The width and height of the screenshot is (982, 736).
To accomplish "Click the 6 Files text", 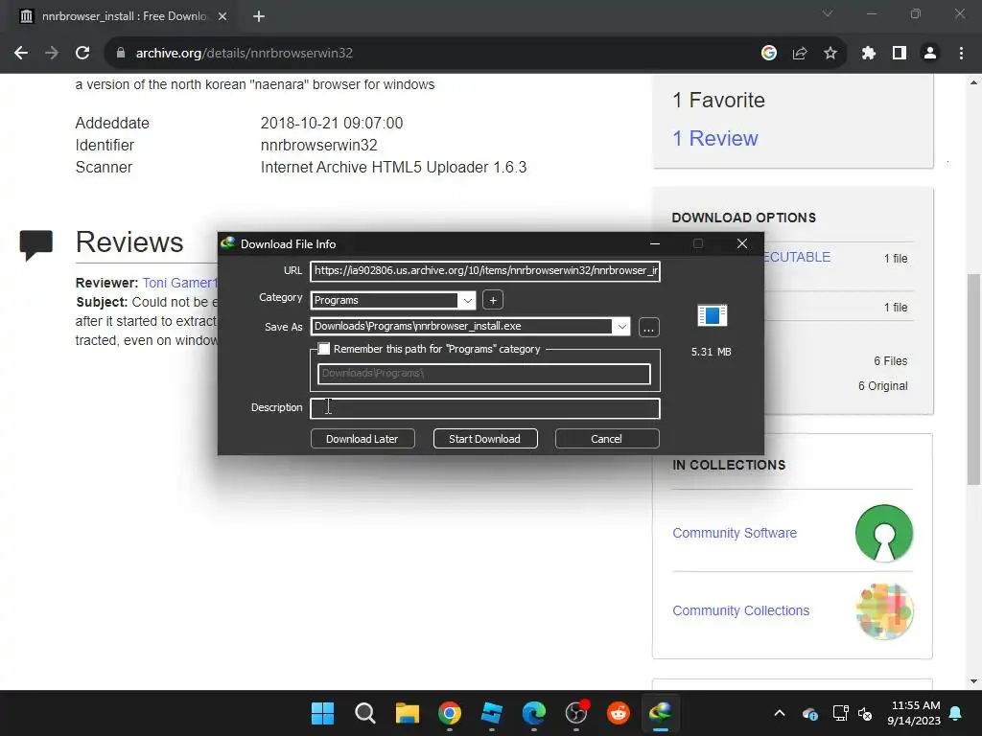I will [891, 360].
